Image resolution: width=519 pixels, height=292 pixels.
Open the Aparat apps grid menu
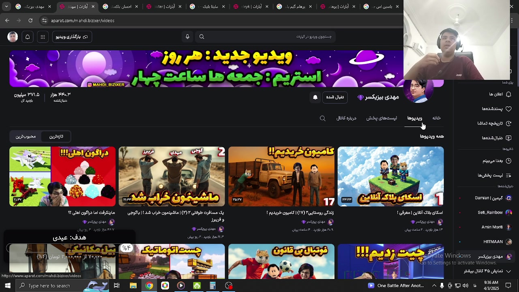pos(43,37)
